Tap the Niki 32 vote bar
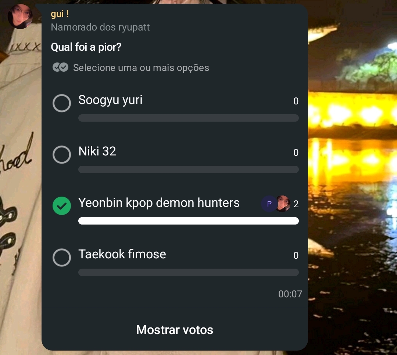 click(x=189, y=169)
